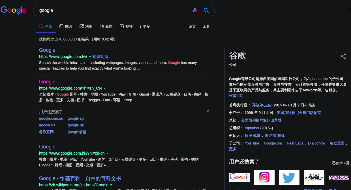Image resolution: width=351 pixels, height=190 pixels.
Task: Open 谷歌英国 subsidiary link
Action: coord(337,143)
